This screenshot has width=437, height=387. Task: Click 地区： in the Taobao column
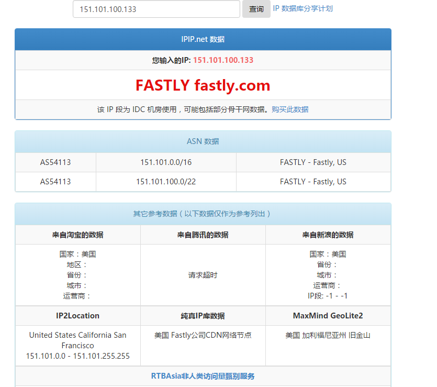76,264
